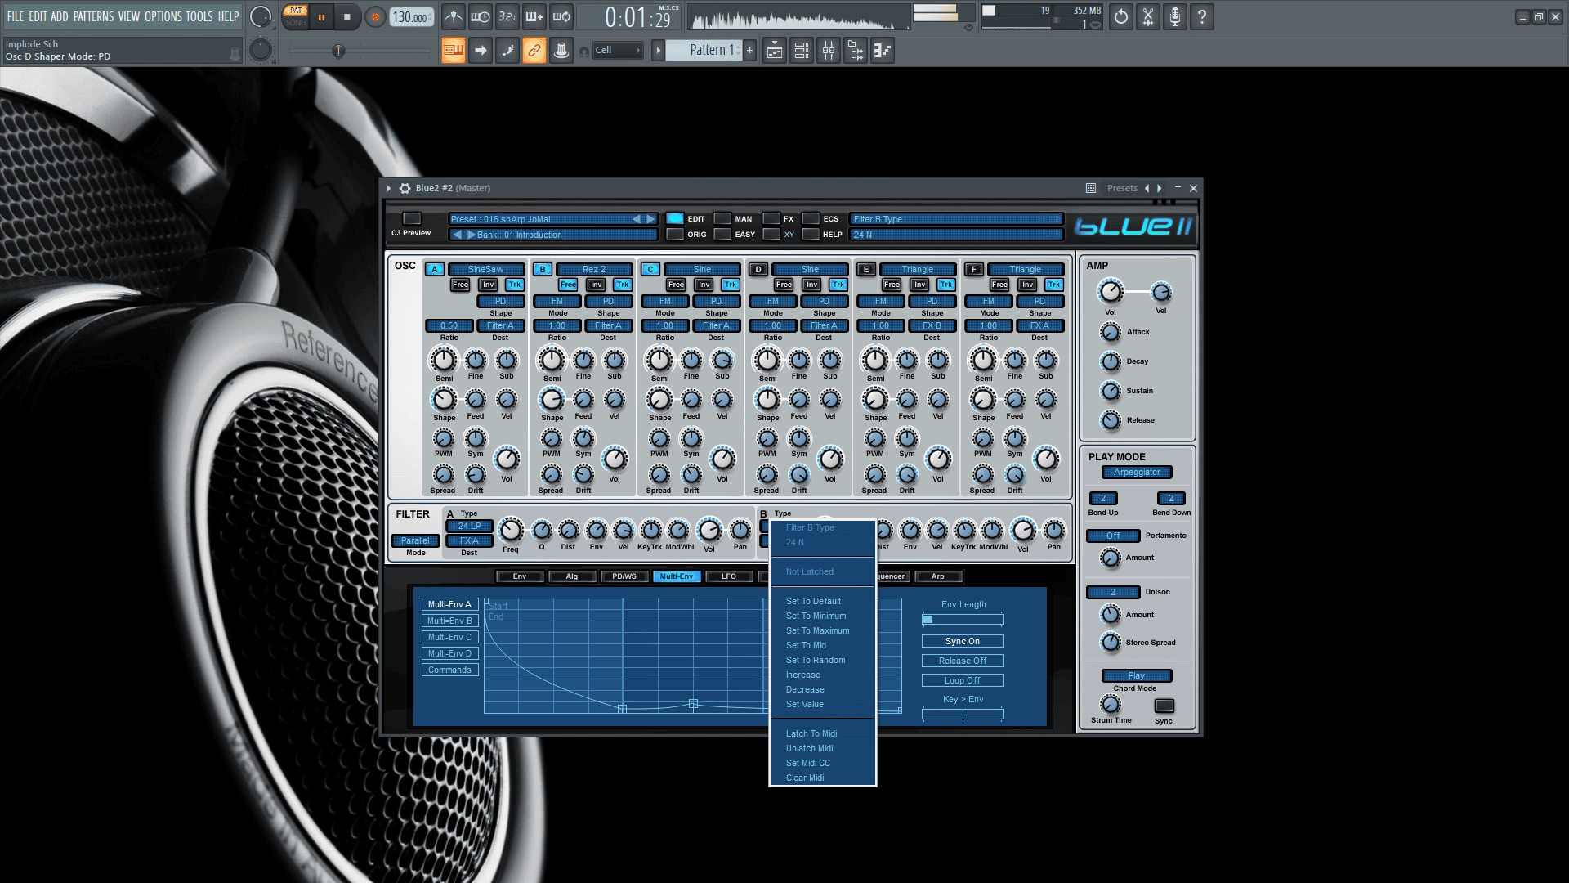The height and width of the screenshot is (883, 1569).
Task: Select next preset arrow in Blue2 title bar
Action: (x=1160, y=188)
